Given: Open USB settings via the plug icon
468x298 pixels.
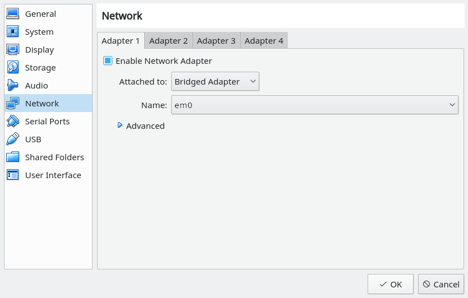Looking at the screenshot, I should pyautogui.click(x=13, y=139).
